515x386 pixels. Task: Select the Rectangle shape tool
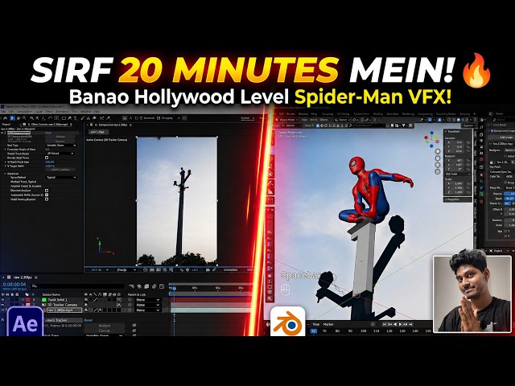64,118
